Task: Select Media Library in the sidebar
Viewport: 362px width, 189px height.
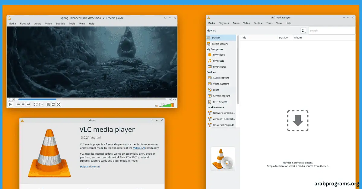Action: click(221, 44)
